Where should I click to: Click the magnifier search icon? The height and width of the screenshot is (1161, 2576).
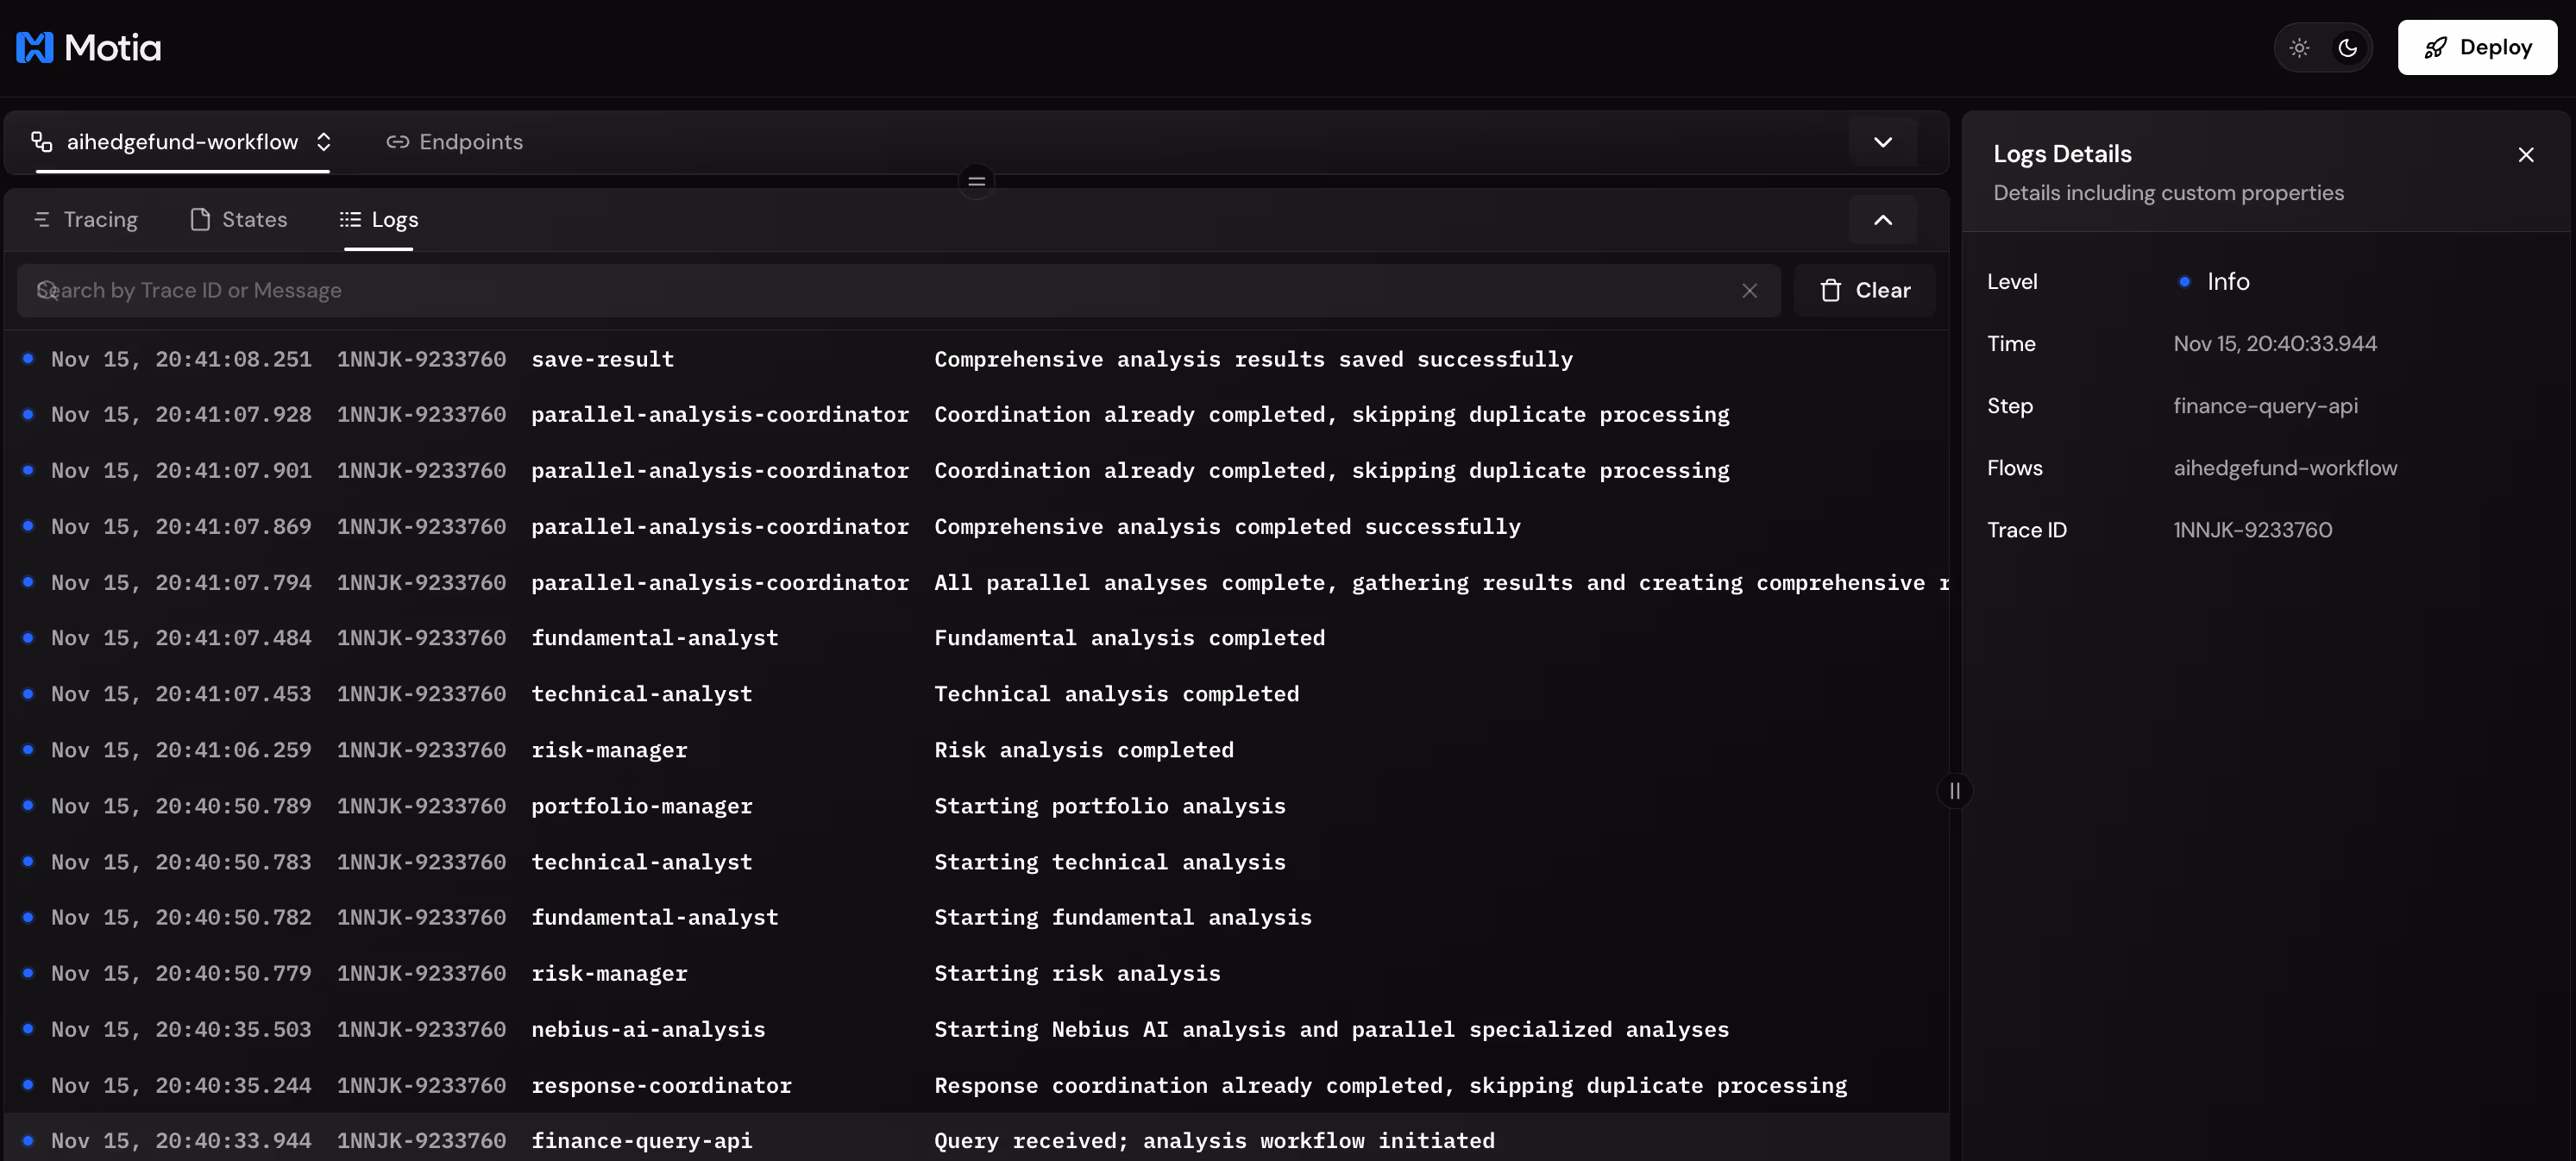46,290
